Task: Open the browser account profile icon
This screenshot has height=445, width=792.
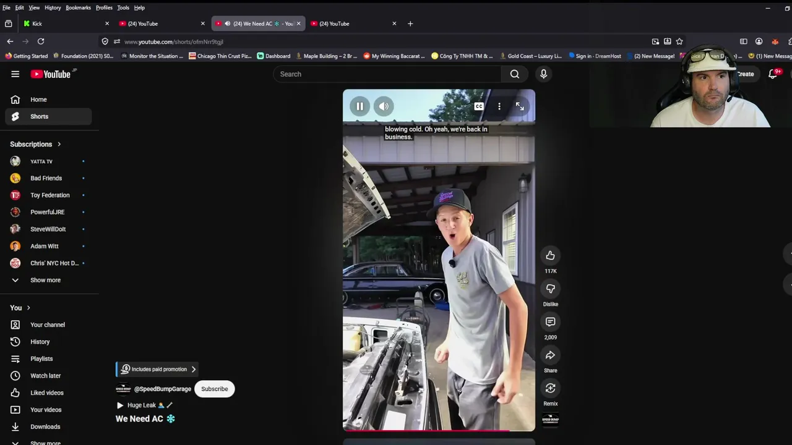Action: pos(759,41)
